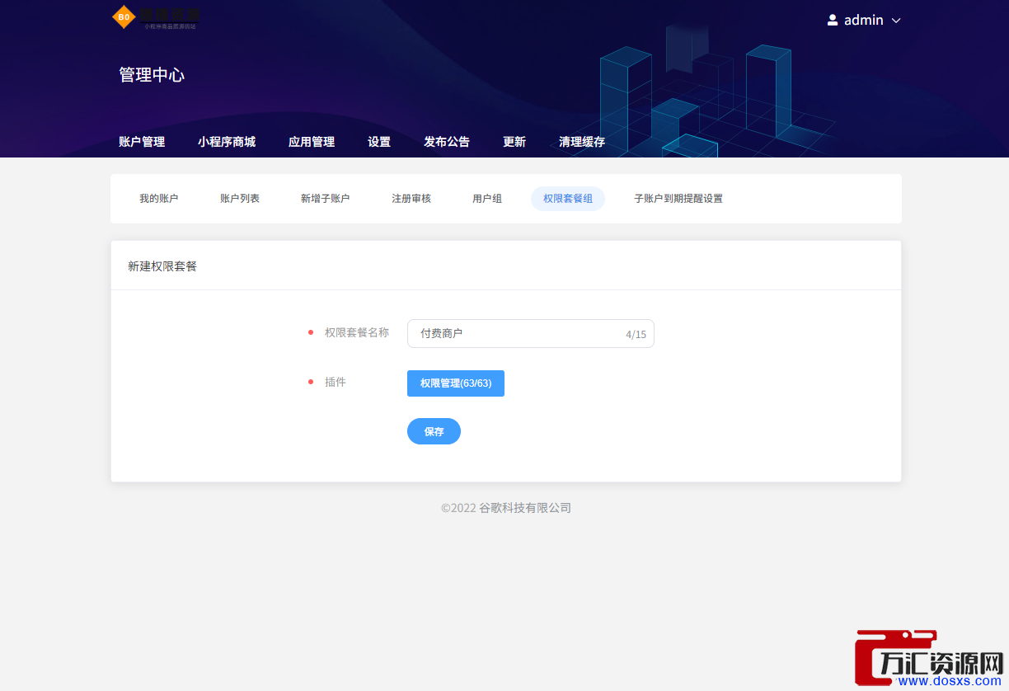
Task: Switch to the 账户列表 tab
Action: tap(240, 199)
